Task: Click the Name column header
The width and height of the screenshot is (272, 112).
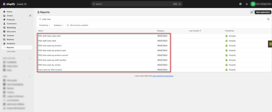Action: coord(41,31)
